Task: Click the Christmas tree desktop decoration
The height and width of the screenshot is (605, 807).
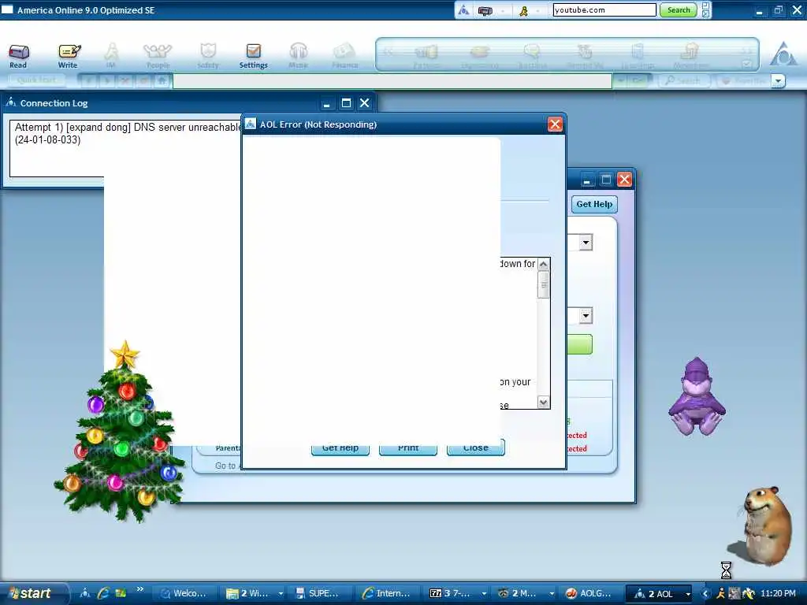Action: (x=120, y=432)
